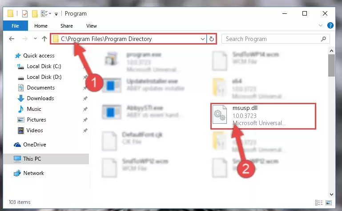This screenshot has height=211, width=342.
Task: Go up one folder level
Action: pyautogui.click(x=44, y=39)
